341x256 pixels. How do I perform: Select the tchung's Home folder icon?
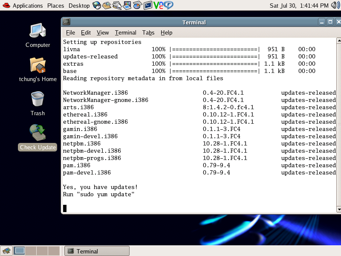point(38,70)
